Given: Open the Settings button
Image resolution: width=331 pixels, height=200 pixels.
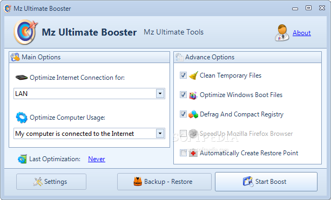Looking at the screenshot, I should [x=51, y=182].
